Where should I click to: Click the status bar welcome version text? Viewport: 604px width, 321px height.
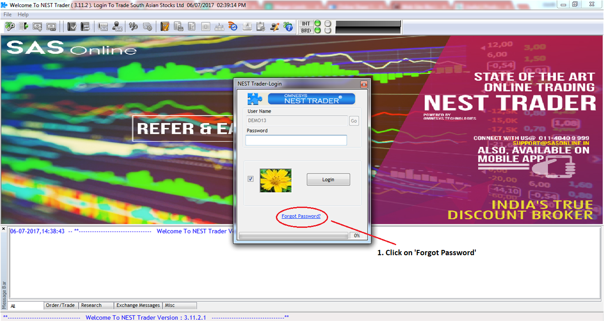click(146, 317)
